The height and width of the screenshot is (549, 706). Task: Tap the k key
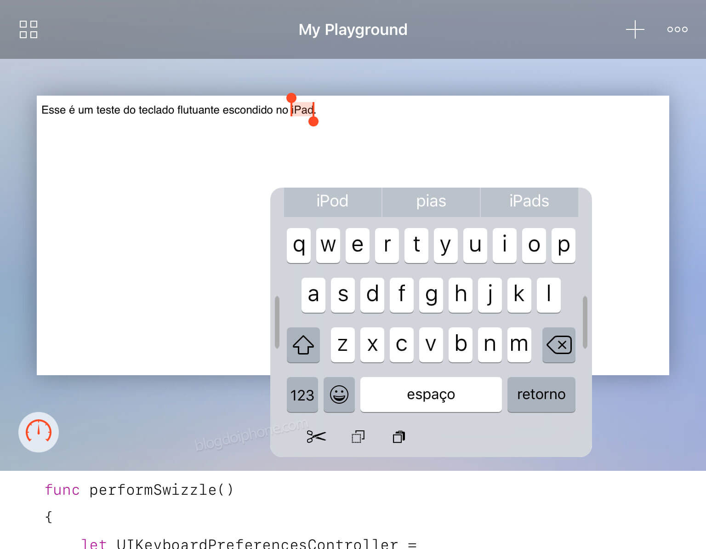coord(519,295)
